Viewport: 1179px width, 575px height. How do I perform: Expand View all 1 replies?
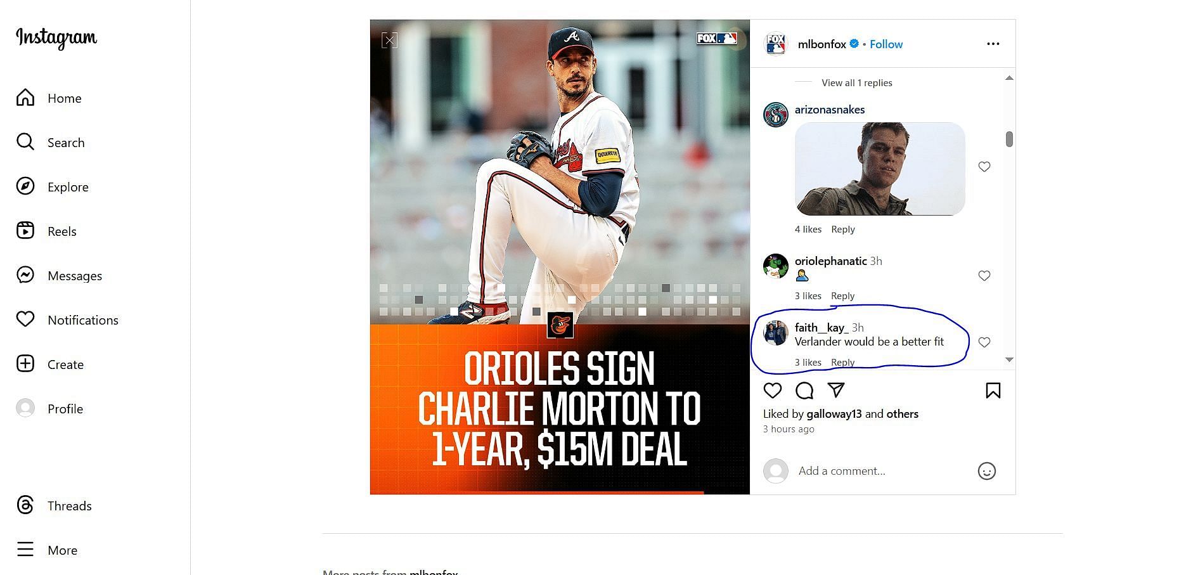[x=856, y=83]
